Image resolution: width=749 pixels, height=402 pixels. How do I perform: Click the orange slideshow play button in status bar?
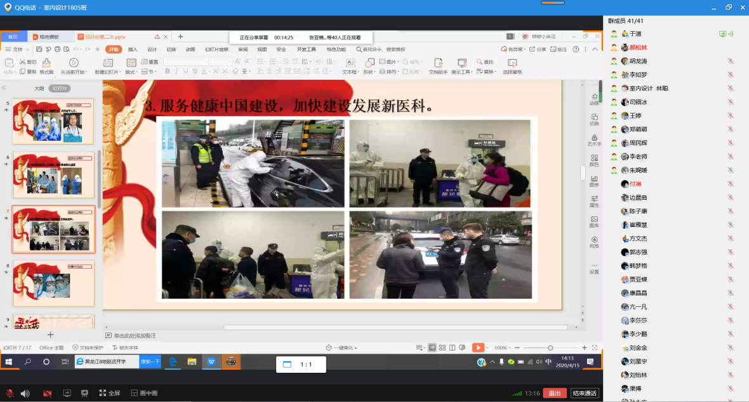click(x=478, y=347)
